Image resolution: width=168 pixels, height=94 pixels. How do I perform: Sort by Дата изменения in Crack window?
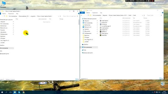(x=126, y=18)
